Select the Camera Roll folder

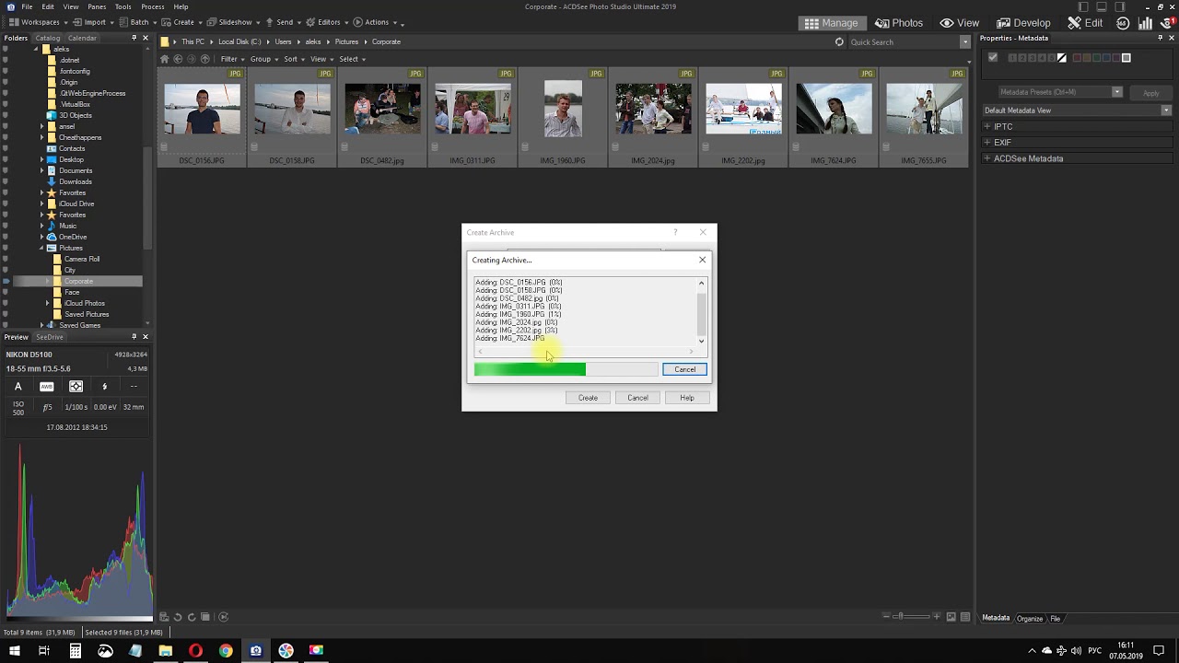[x=82, y=259]
